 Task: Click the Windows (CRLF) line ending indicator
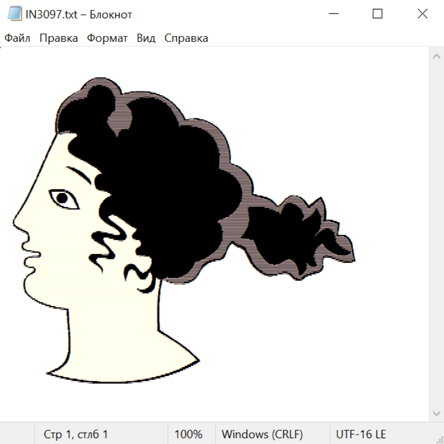[262, 434]
